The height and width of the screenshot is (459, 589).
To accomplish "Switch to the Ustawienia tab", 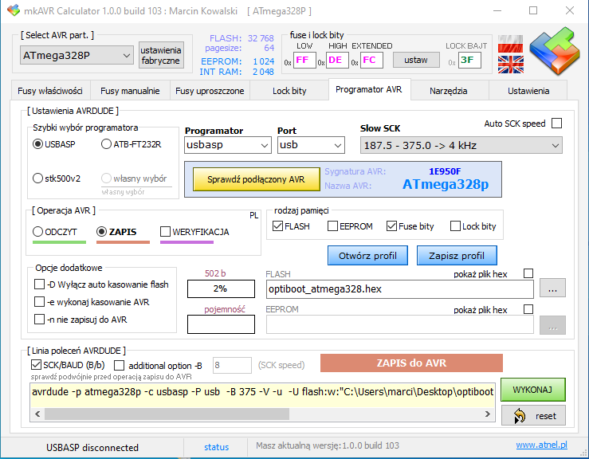I will (528, 91).
